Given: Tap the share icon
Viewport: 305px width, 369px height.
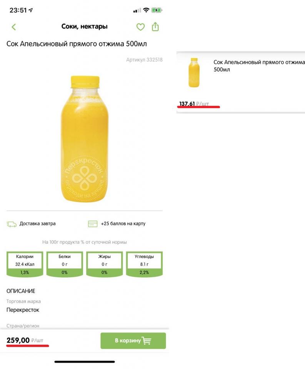Looking at the screenshot, I should coord(155,27).
